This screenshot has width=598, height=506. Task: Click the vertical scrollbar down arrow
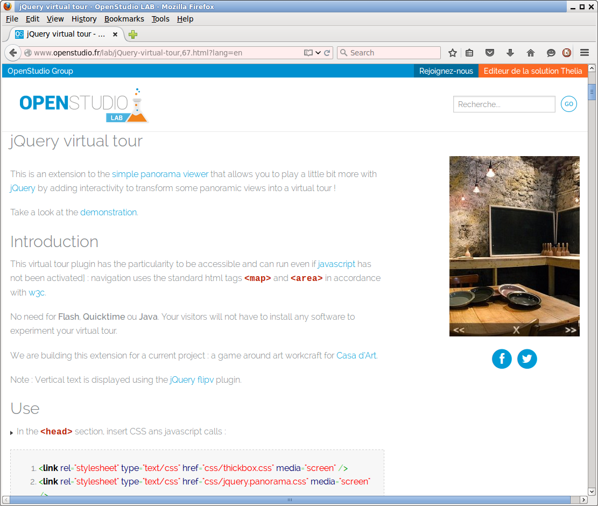click(x=592, y=491)
